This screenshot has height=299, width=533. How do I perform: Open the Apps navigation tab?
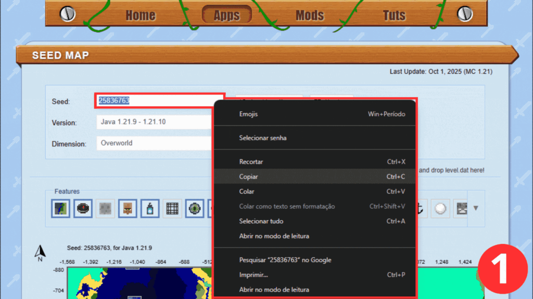[x=226, y=16]
